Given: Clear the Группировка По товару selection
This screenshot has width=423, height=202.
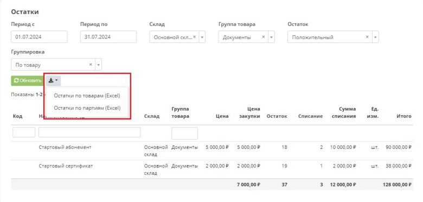Looking at the screenshot, I should 91,65.
